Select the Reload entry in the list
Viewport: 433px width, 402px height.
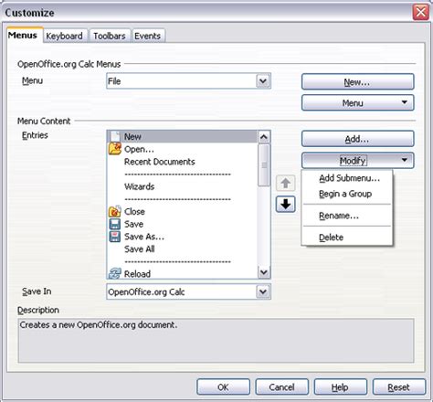pyautogui.click(x=182, y=273)
